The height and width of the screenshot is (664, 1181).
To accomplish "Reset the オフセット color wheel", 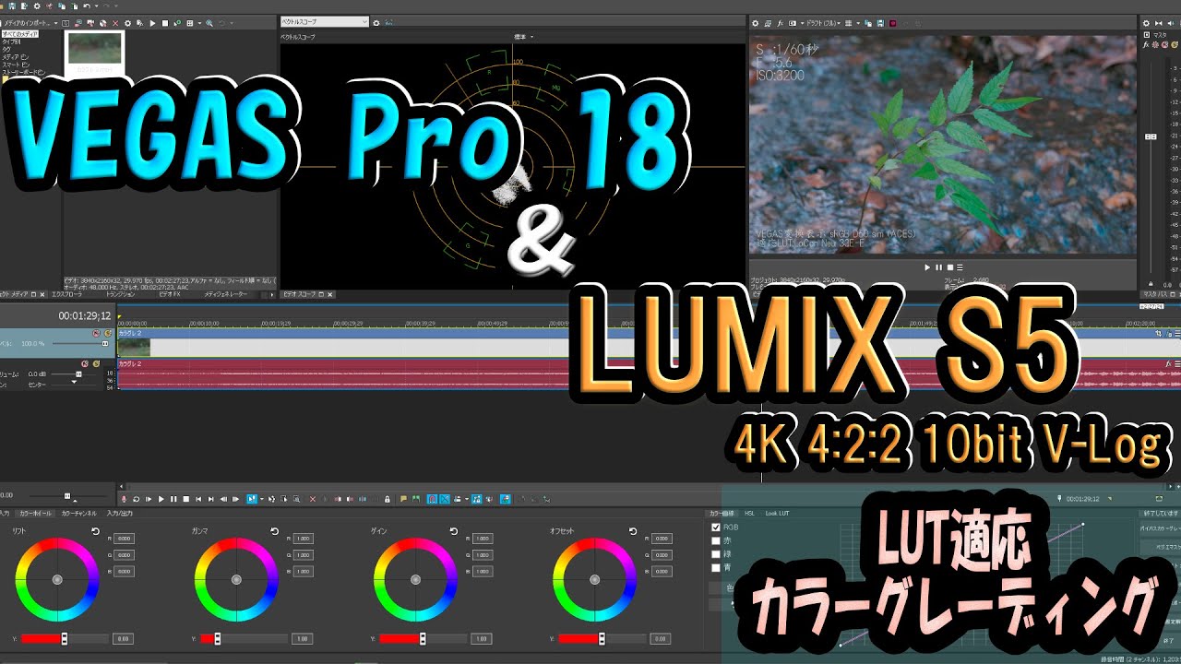I will (633, 531).
